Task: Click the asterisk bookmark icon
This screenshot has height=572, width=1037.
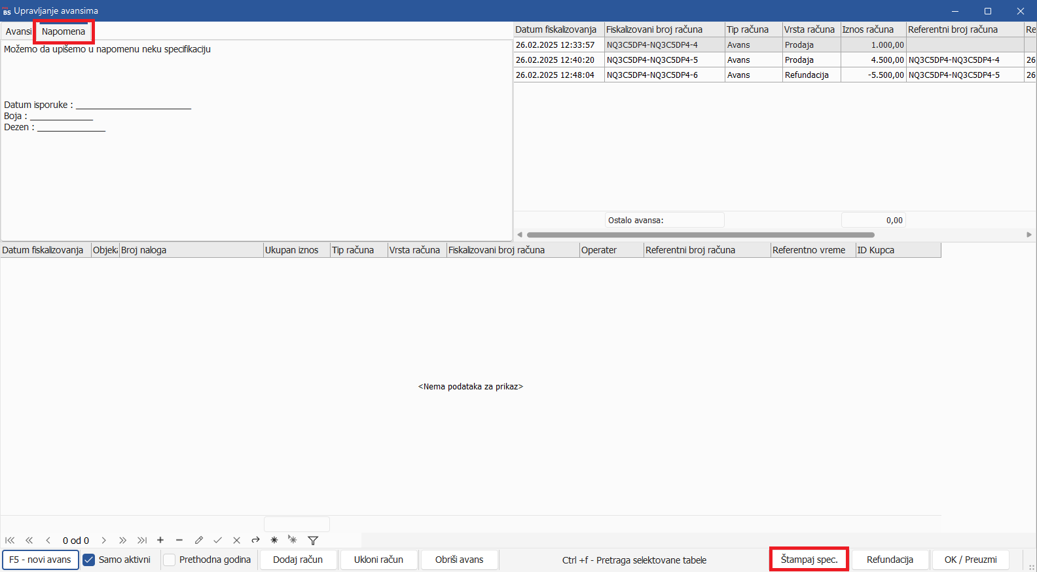Action: click(274, 541)
